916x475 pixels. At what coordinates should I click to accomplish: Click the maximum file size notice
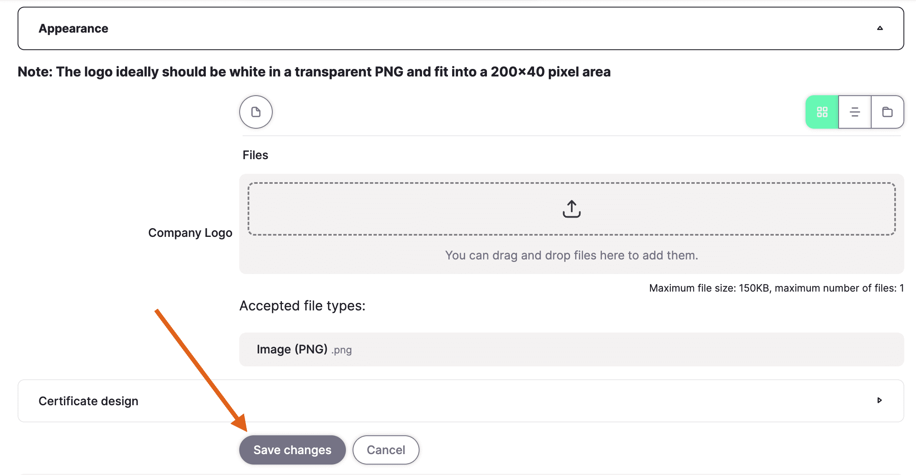(776, 288)
